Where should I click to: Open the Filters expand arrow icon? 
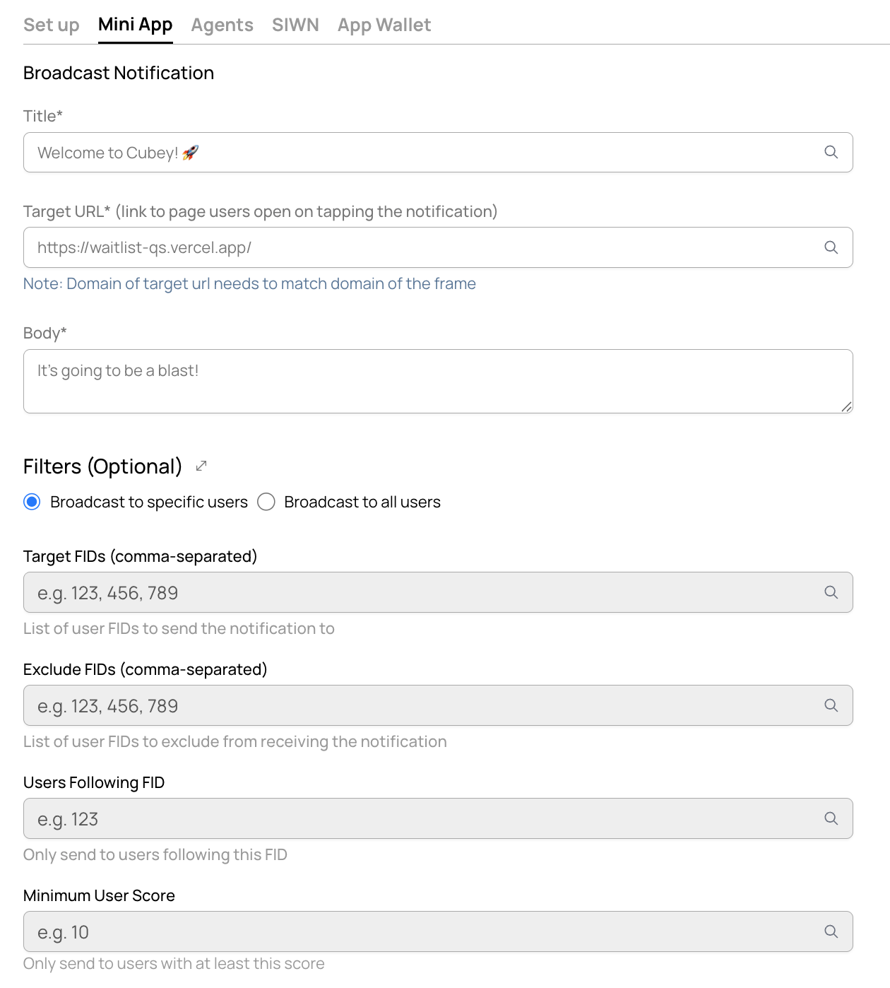click(201, 465)
